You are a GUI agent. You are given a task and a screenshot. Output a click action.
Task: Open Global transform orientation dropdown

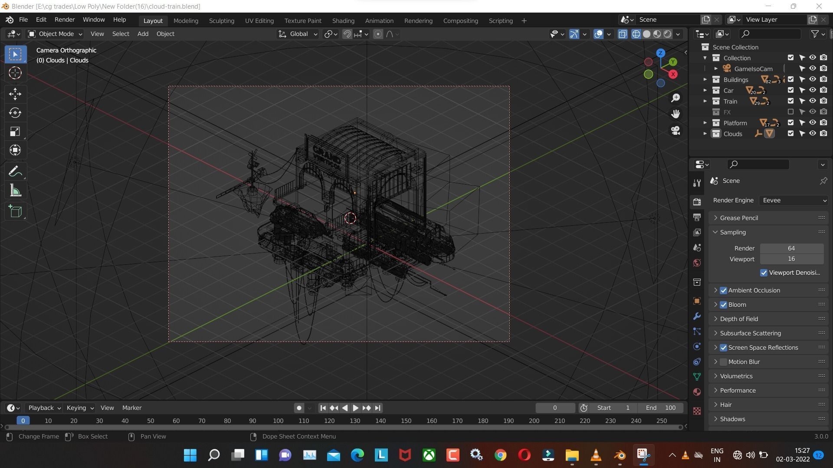pos(298,34)
